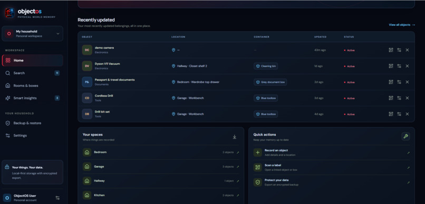The image size is (425, 204).
Task: Show QR code for Dyson V11 Vacuum
Action: pos(391,66)
